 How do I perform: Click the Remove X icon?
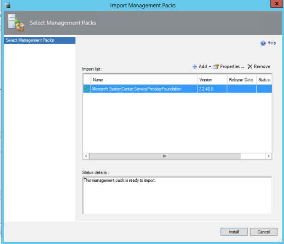tap(250, 66)
